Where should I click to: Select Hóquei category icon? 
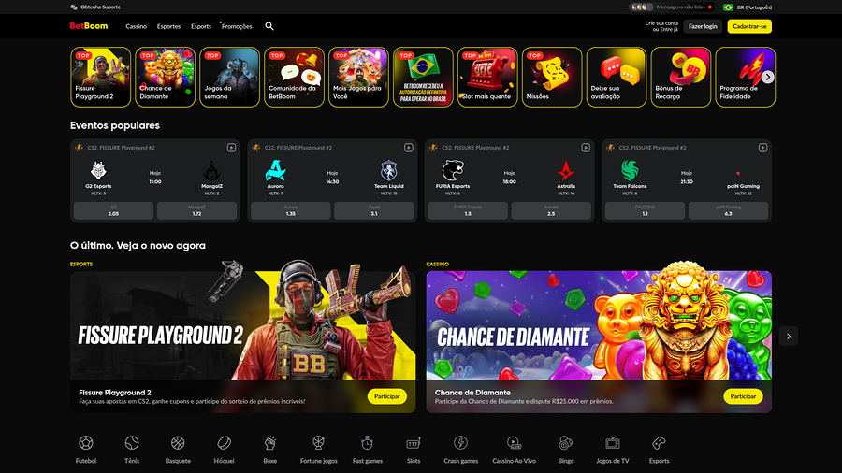(x=224, y=443)
